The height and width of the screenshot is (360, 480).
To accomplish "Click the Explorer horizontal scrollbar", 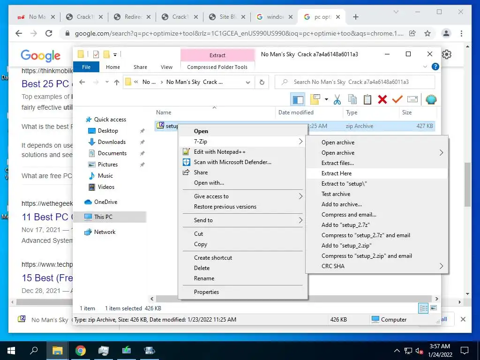I will pos(294,299).
